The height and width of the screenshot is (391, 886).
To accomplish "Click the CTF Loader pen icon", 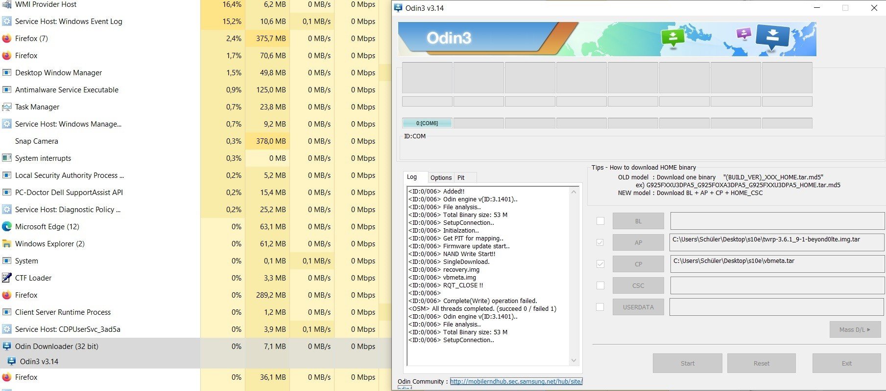I will click(7, 278).
